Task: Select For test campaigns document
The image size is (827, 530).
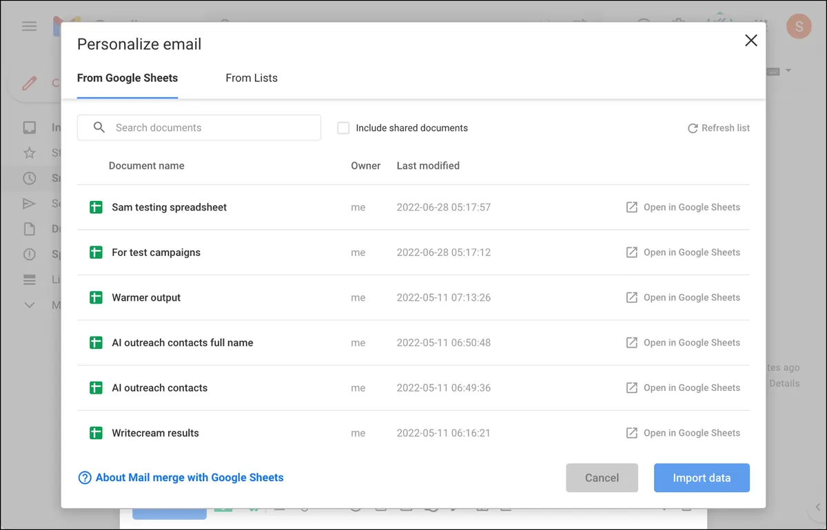Action: pos(413,253)
